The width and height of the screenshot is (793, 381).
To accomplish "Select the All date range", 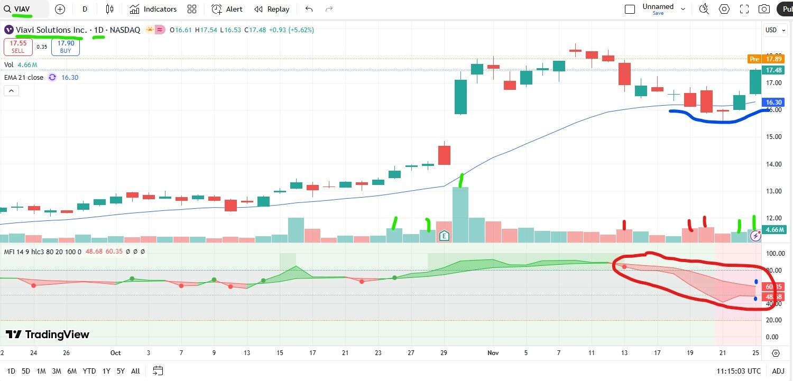I will pyautogui.click(x=135, y=371).
